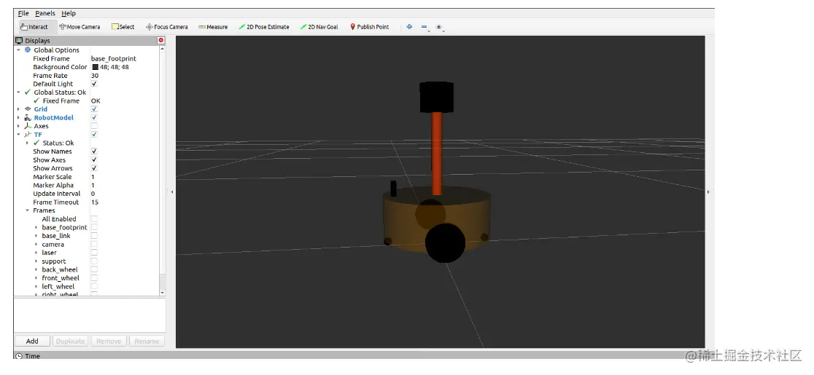Expand the support frame entry
The height and width of the screenshot is (375, 814).
click(36, 261)
